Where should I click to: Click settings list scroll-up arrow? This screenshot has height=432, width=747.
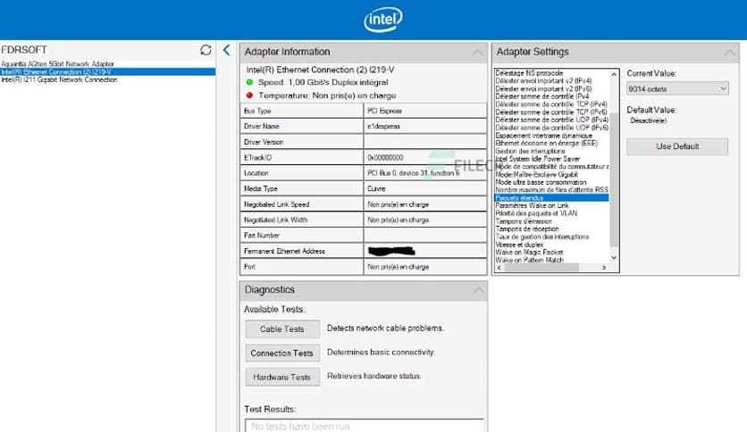coord(614,75)
